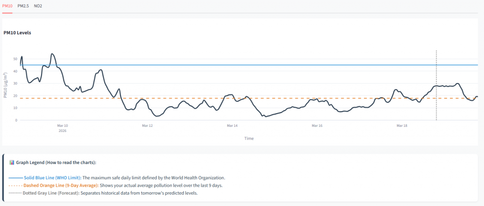Click the 'Solid Blue Line (WHO Limit)' label

coord(52,178)
